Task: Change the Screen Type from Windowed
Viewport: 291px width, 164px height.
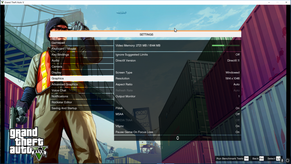Action: point(178,73)
